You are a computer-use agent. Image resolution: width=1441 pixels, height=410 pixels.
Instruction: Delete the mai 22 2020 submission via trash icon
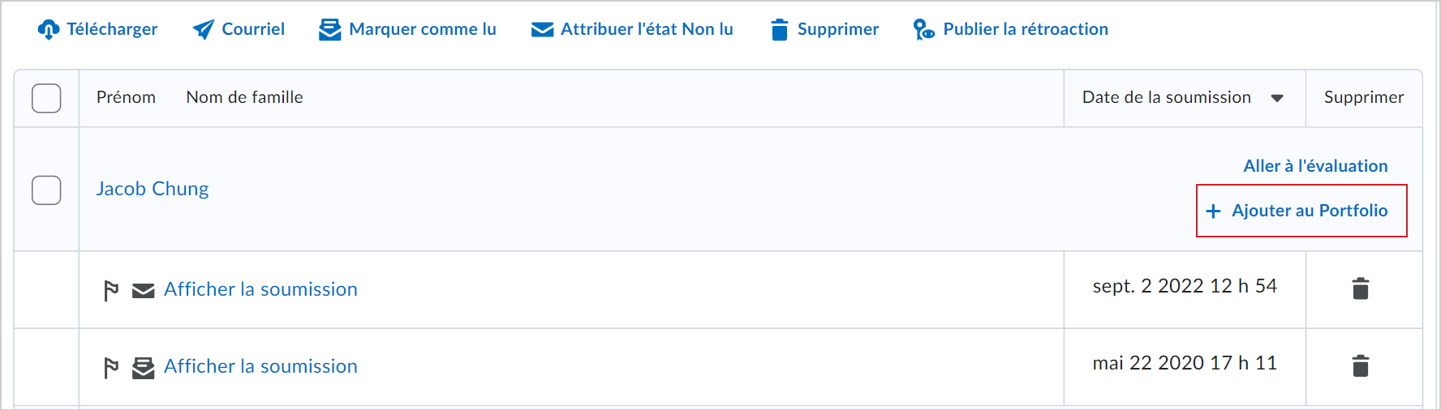pos(1361,365)
